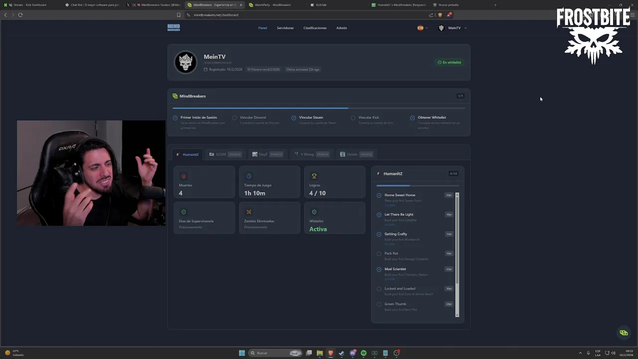Click the Activa whitelist status text

[x=318, y=229]
